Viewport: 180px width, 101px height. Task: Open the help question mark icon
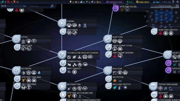coord(173,2)
